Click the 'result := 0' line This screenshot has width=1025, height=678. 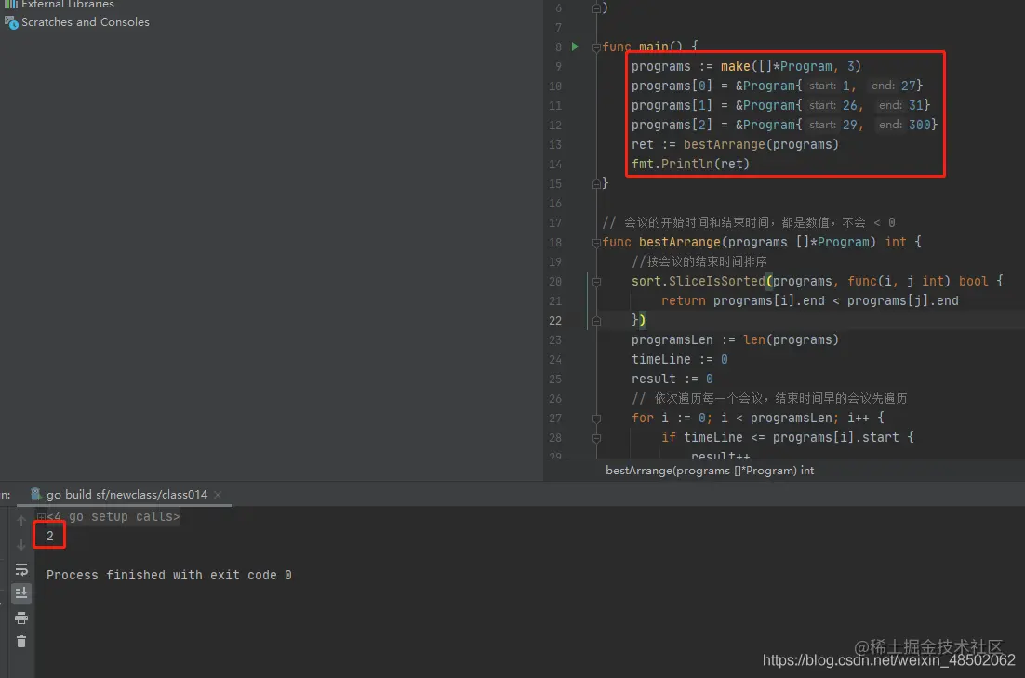(x=672, y=379)
